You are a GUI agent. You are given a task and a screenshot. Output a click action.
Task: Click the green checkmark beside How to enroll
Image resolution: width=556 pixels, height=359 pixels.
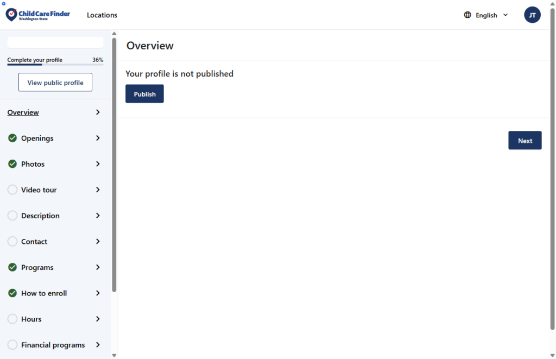(12, 293)
